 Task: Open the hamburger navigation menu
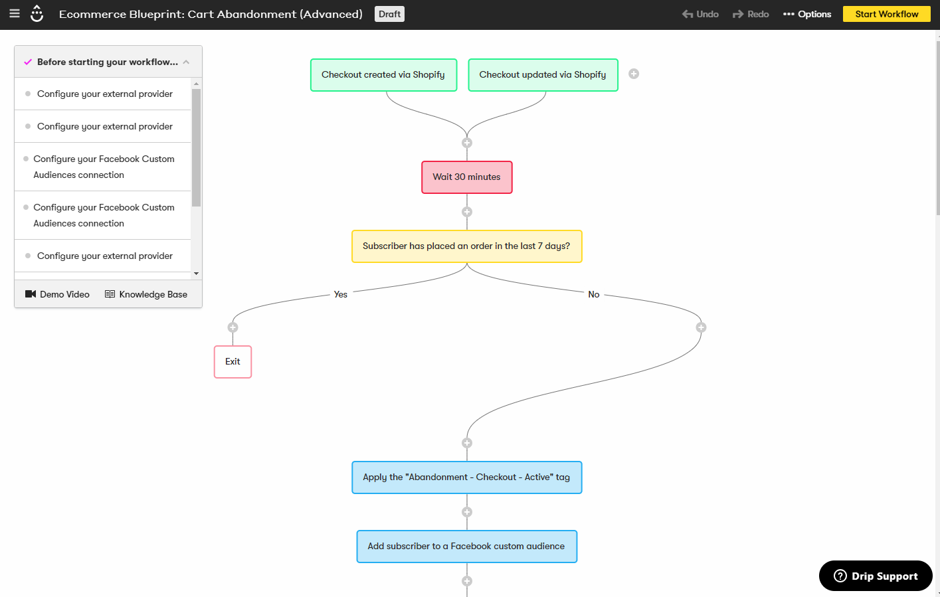[15, 13]
